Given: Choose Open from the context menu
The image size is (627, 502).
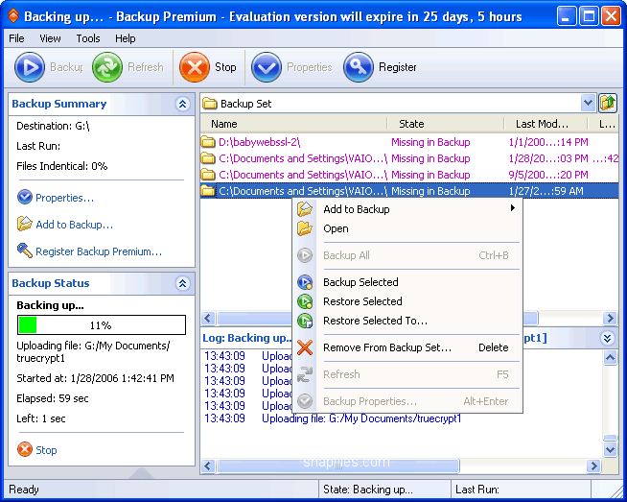Looking at the screenshot, I should point(407,228).
